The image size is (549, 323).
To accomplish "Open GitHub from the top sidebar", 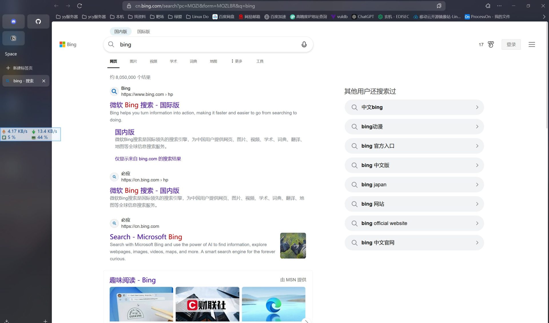I will 38,21.
